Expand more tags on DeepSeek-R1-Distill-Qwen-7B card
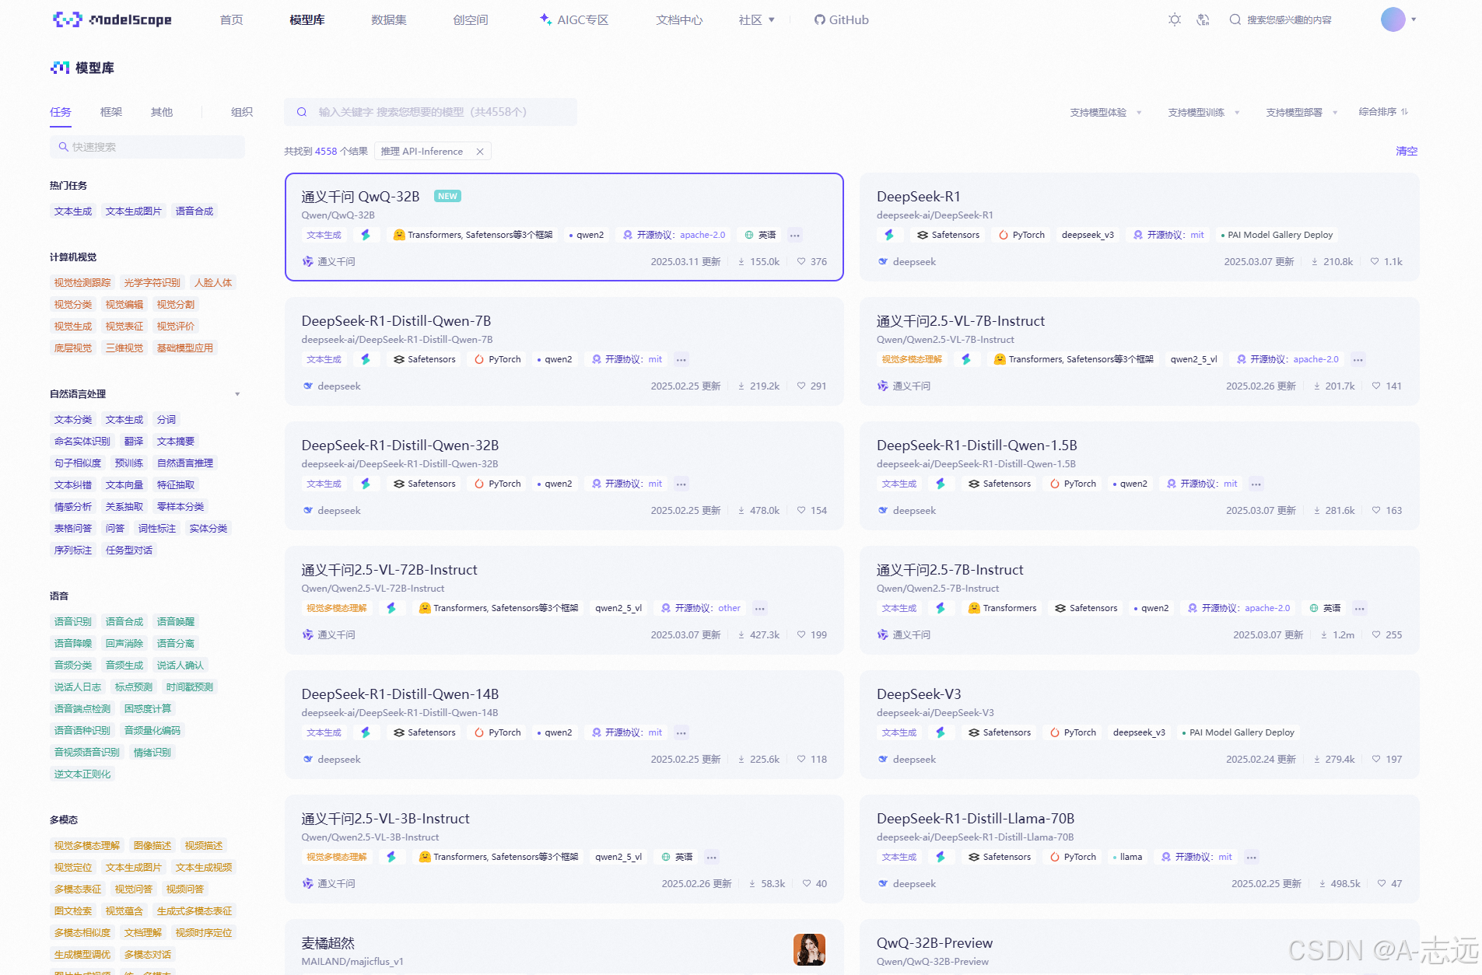1482x975 pixels. [681, 359]
